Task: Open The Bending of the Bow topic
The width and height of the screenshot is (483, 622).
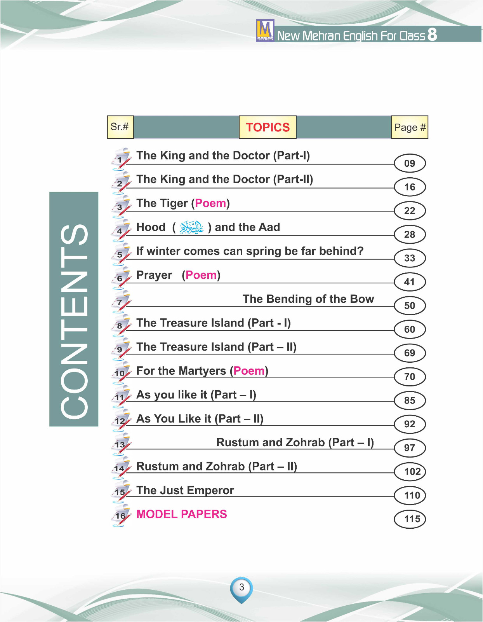Action: tap(308, 299)
